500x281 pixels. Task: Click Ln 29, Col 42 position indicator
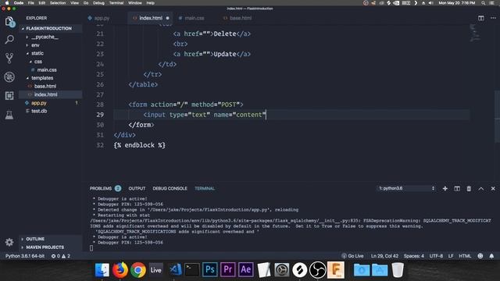[384, 256]
